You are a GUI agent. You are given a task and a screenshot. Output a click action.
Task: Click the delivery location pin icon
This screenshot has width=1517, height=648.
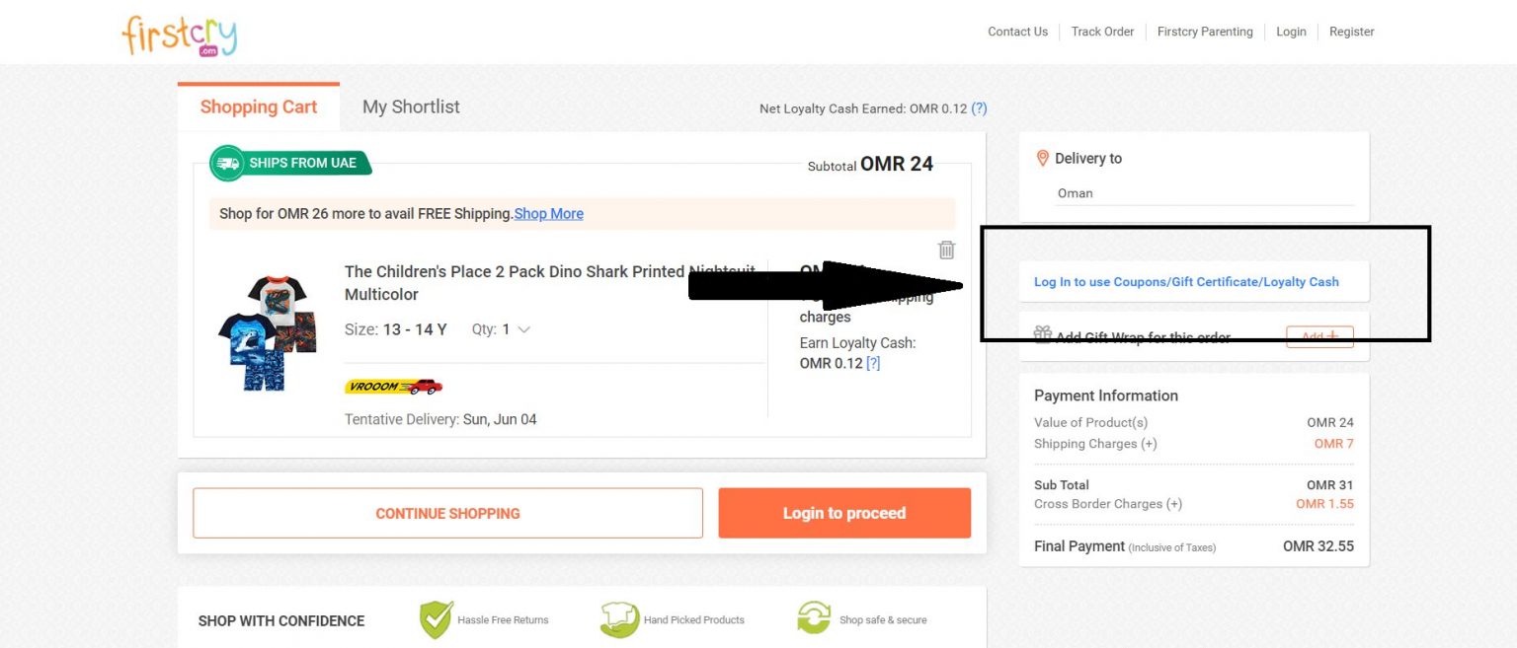coord(1043,157)
